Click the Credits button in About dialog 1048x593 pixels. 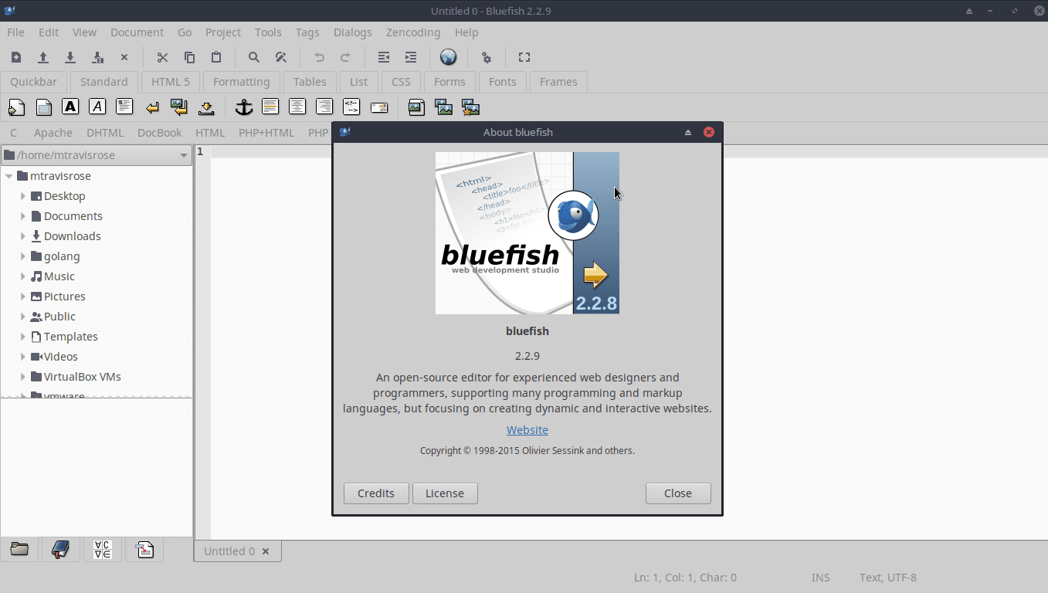pyautogui.click(x=376, y=493)
